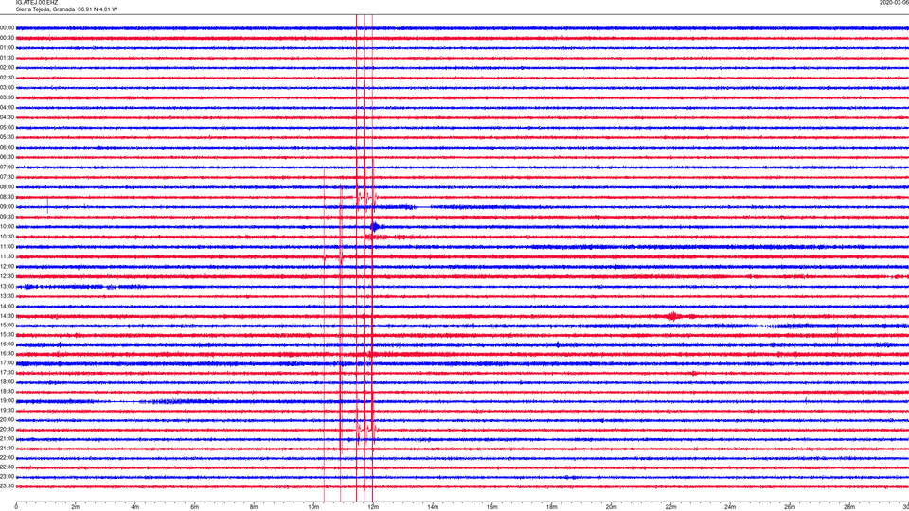
Task: Select the 00:00 trace time label
Action: (7, 27)
